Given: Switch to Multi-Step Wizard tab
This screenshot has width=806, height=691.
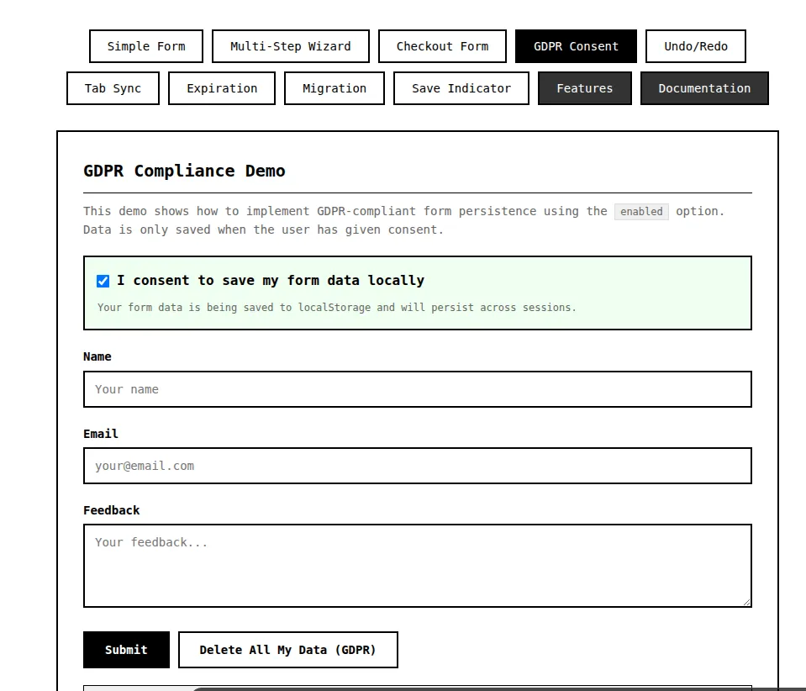Looking at the screenshot, I should (291, 46).
